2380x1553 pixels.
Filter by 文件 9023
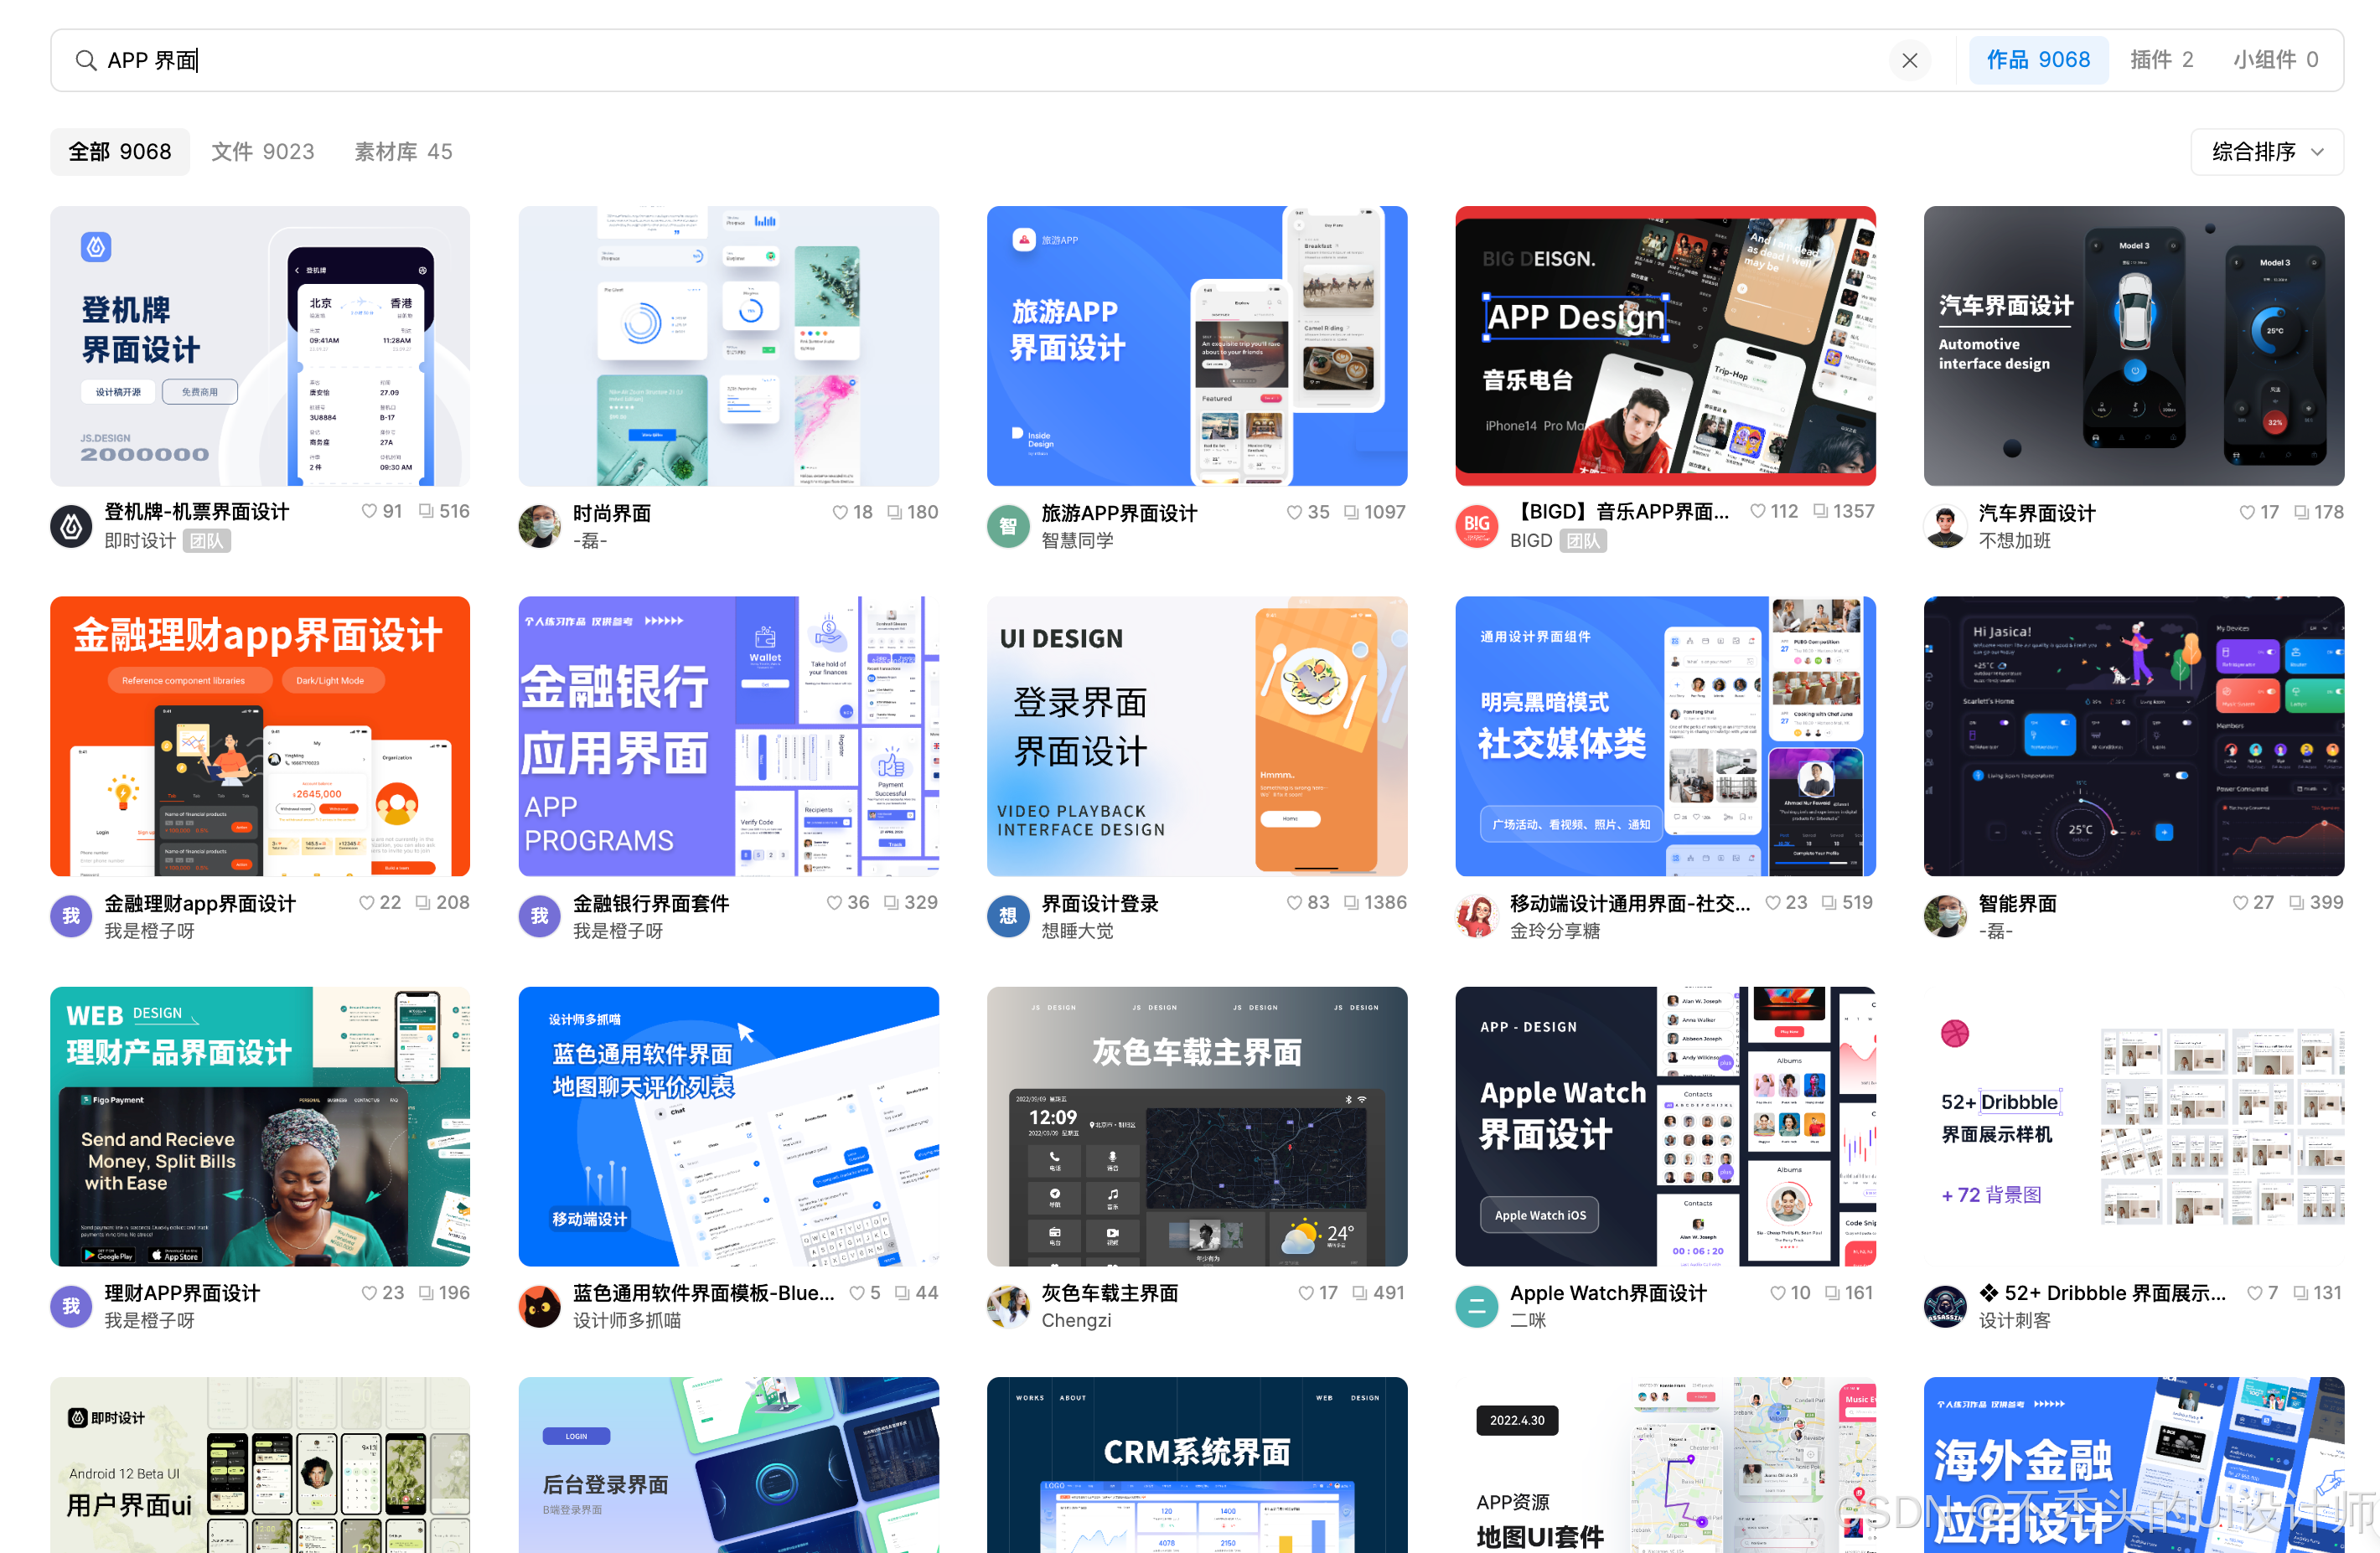click(x=262, y=152)
